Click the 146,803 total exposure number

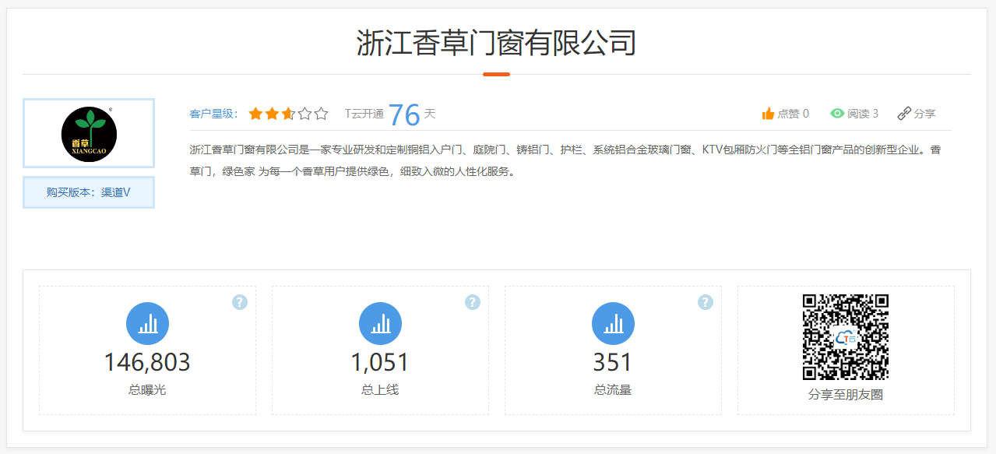pyautogui.click(x=147, y=362)
